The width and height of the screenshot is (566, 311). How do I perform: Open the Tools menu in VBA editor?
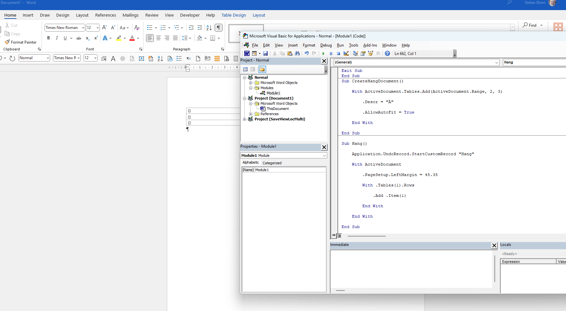point(354,45)
